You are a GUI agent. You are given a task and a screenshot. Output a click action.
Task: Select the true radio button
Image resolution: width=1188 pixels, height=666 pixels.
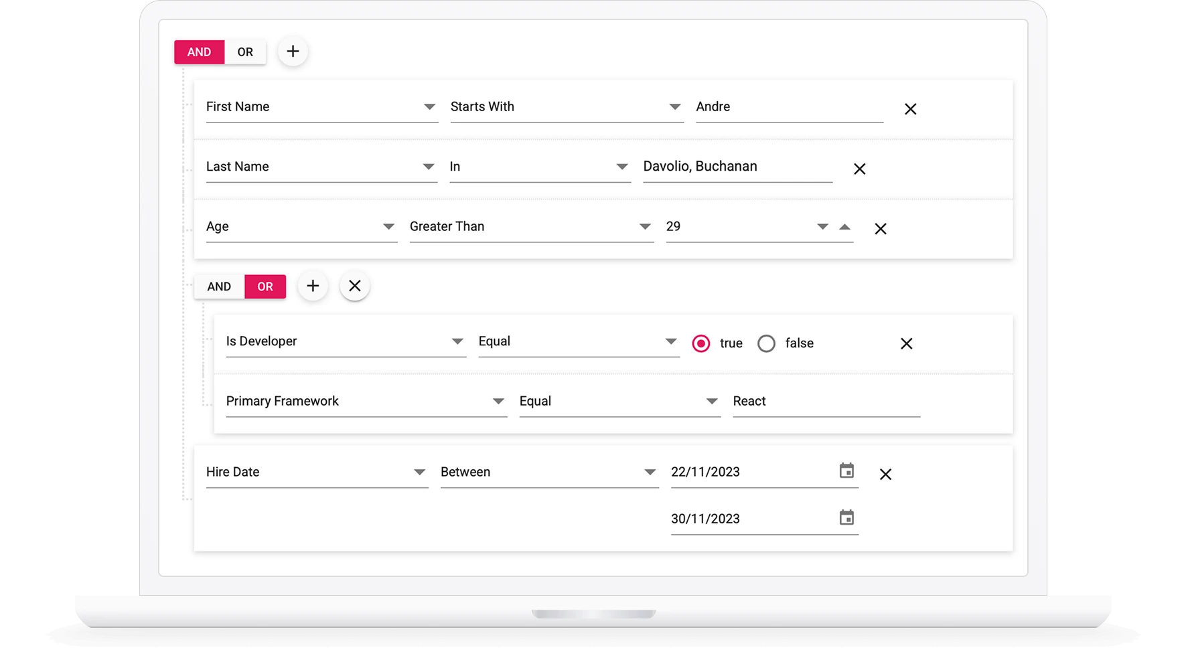[700, 343]
